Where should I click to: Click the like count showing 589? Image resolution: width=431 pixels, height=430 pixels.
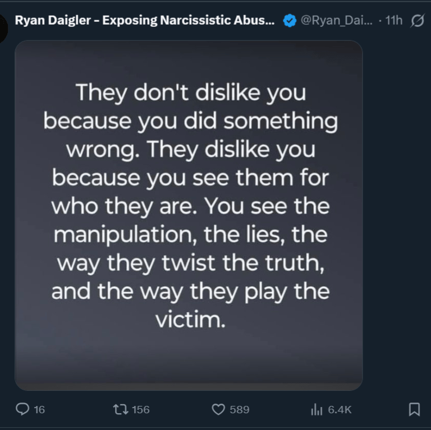tap(240, 410)
